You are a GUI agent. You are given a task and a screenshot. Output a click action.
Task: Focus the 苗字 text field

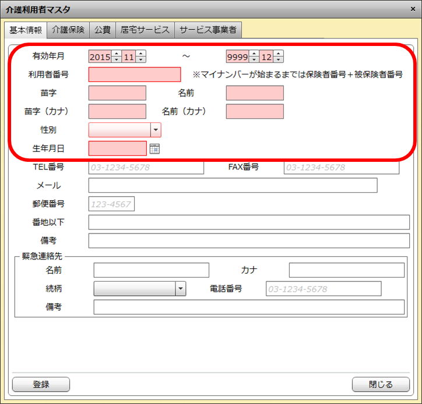coord(117,93)
